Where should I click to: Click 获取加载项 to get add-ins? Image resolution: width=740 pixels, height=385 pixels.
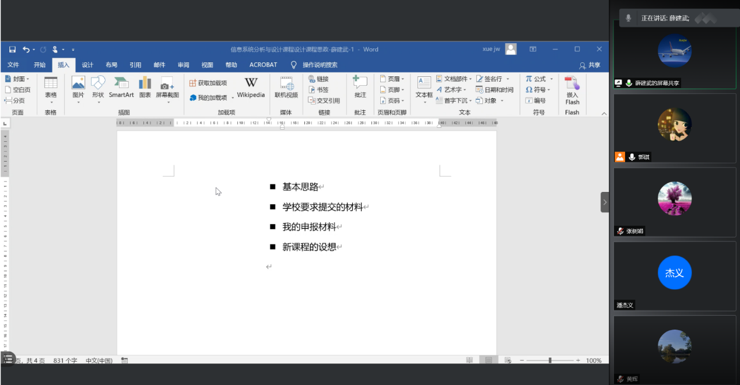208,83
